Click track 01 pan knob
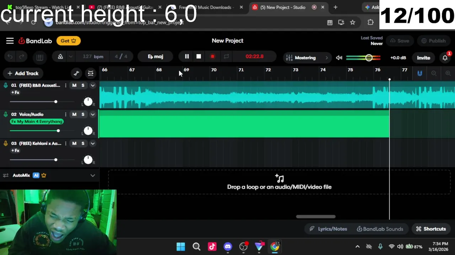The height and width of the screenshot is (255, 455). coord(88,102)
